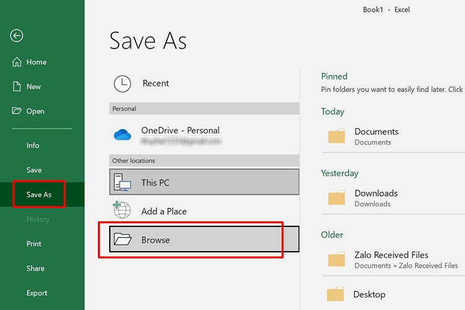Click the Recent clock icon
Viewport: 465px width, 310px height.
pyautogui.click(x=122, y=84)
